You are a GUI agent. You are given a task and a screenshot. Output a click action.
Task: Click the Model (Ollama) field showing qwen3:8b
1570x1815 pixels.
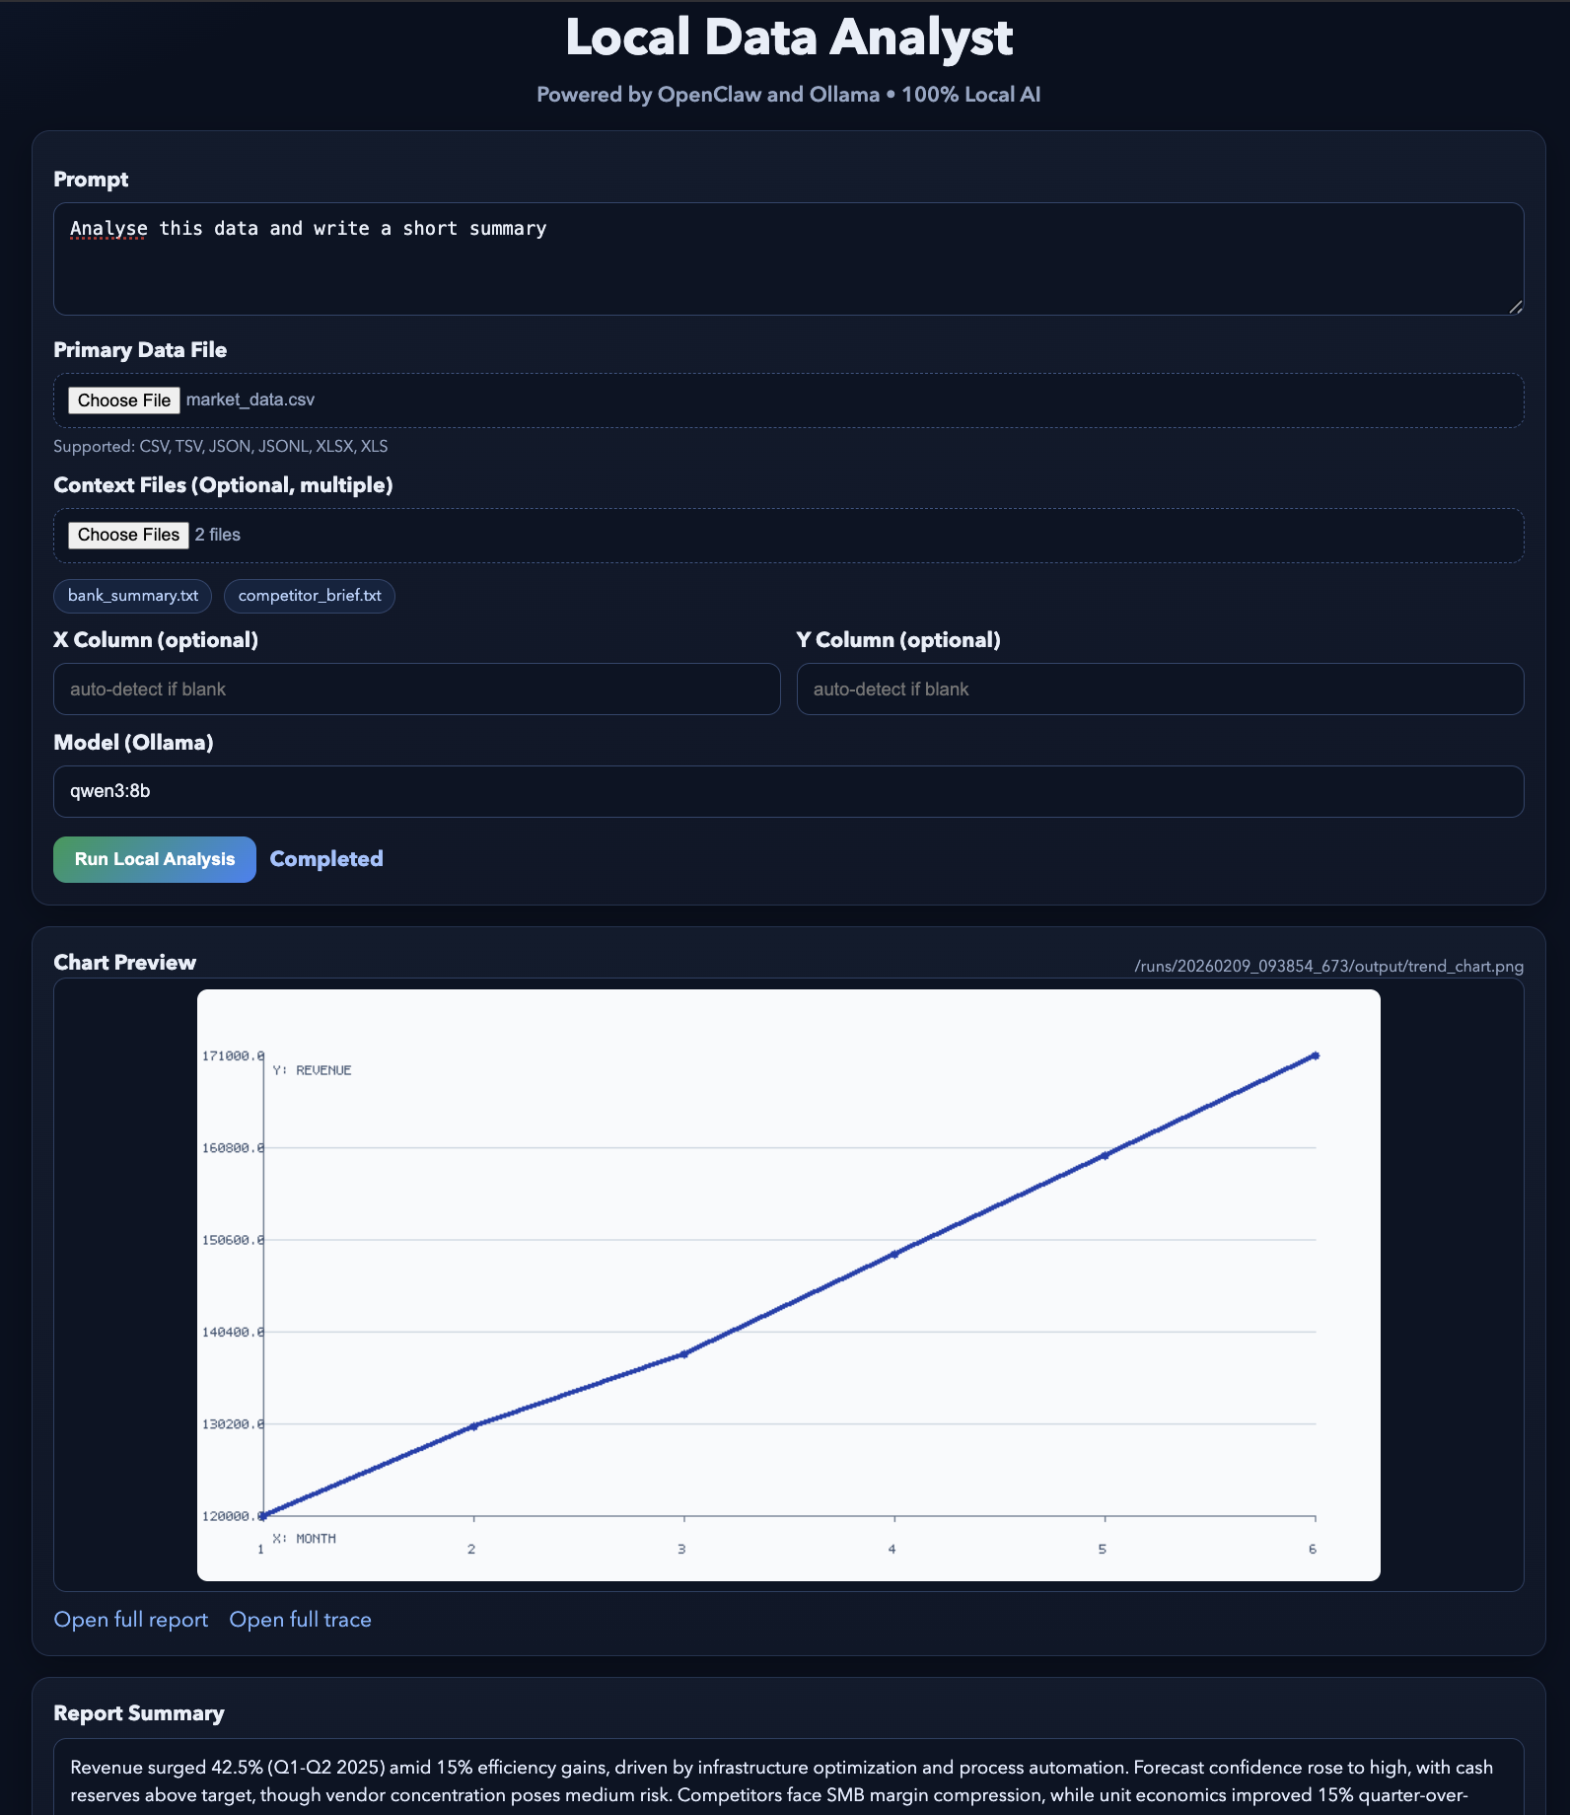pos(788,791)
